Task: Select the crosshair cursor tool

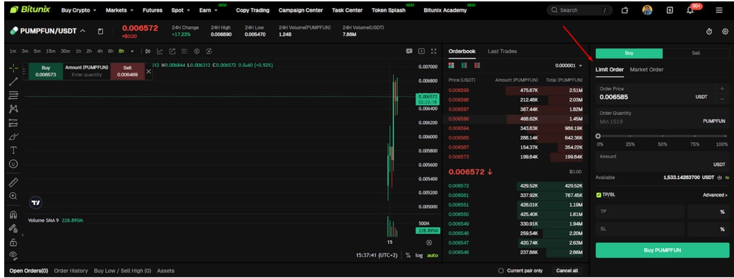Action: pyautogui.click(x=13, y=68)
